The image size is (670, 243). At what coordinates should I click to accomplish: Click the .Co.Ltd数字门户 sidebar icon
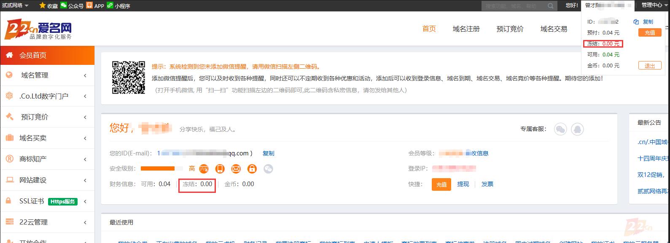(x=9, y=96)
